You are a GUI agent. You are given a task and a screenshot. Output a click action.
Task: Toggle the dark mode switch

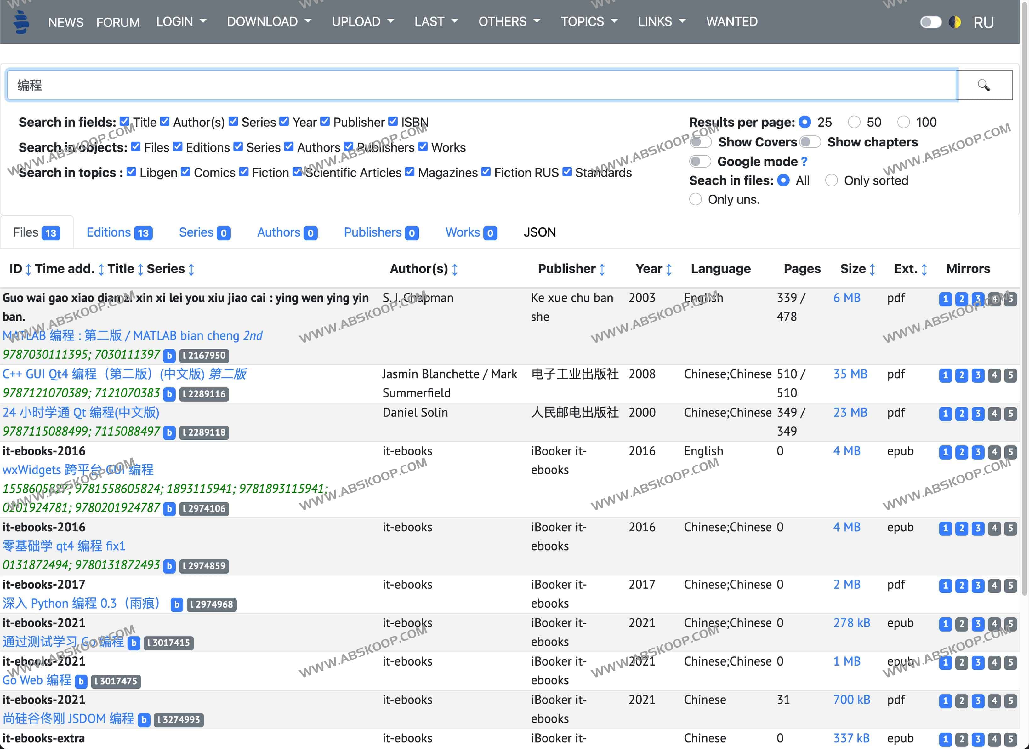click(930, 22)
